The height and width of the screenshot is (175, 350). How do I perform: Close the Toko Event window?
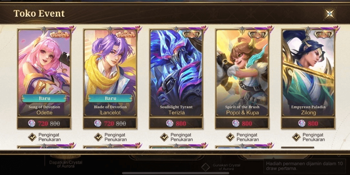(330, 14)
